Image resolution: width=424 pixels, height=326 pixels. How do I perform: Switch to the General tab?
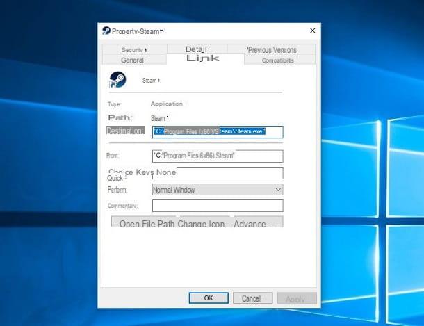[x=133, y=60]
